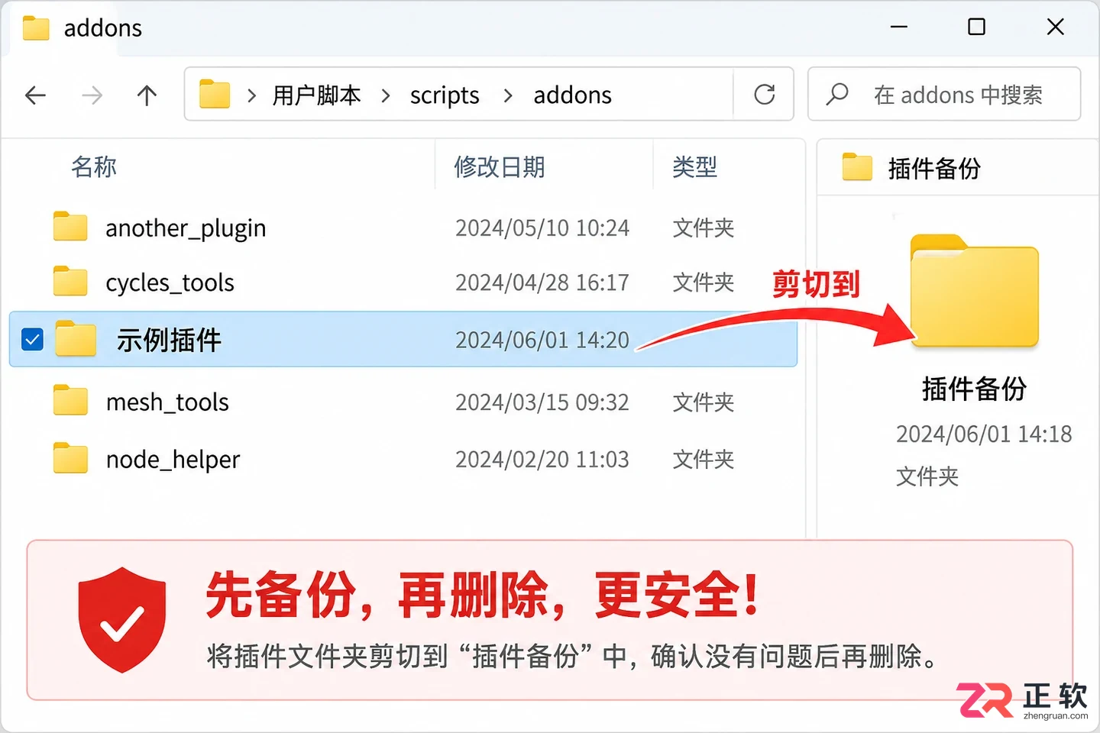Go forward with the right arrow
Screen dimensions: 1100x733
pyautogui.click(x=92, y=95)
